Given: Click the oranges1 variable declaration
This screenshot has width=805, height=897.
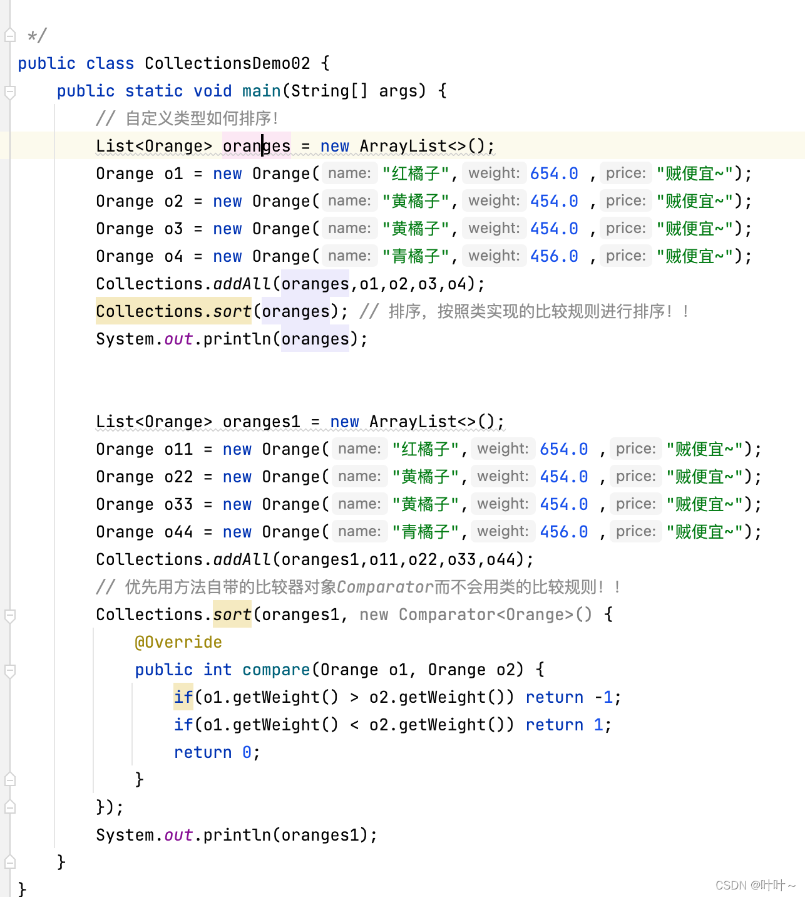Looking at the screenshot, I should pyautogui.click(x=262, y=422).
